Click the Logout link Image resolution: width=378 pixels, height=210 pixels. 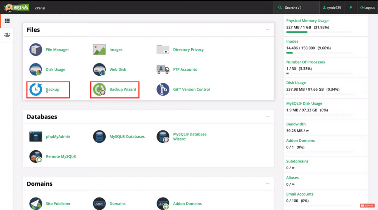click(x=367, y=8)
